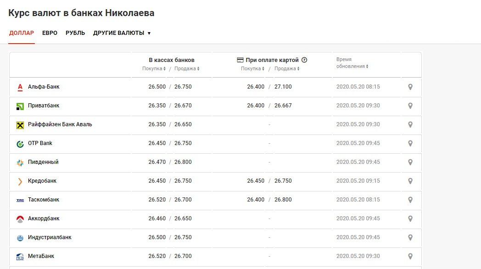
Task: Click the Таскомбанк logo icon
Action: pyautogui.click(x=20, y=200)
